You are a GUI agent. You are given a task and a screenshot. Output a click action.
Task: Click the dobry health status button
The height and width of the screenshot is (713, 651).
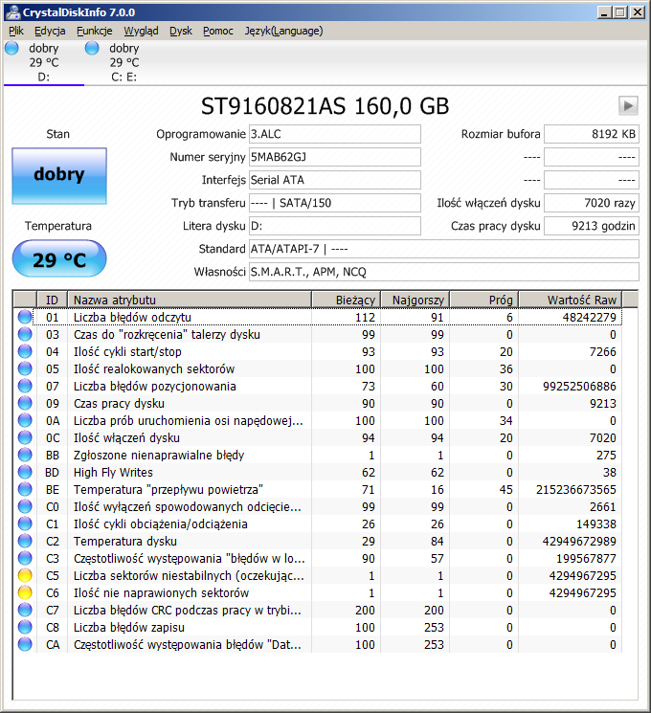pyautogui.click(x=59, y=175)
